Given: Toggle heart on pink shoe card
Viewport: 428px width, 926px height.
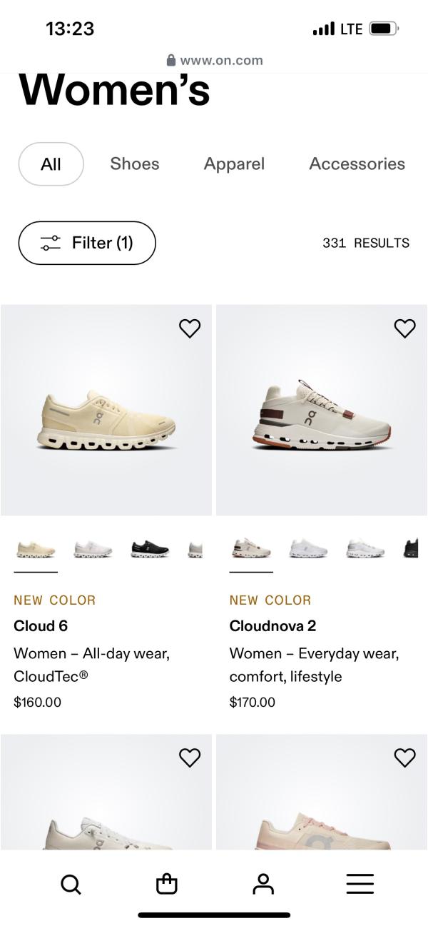Looking at the screenshot, I should click(x=404, y=758).
